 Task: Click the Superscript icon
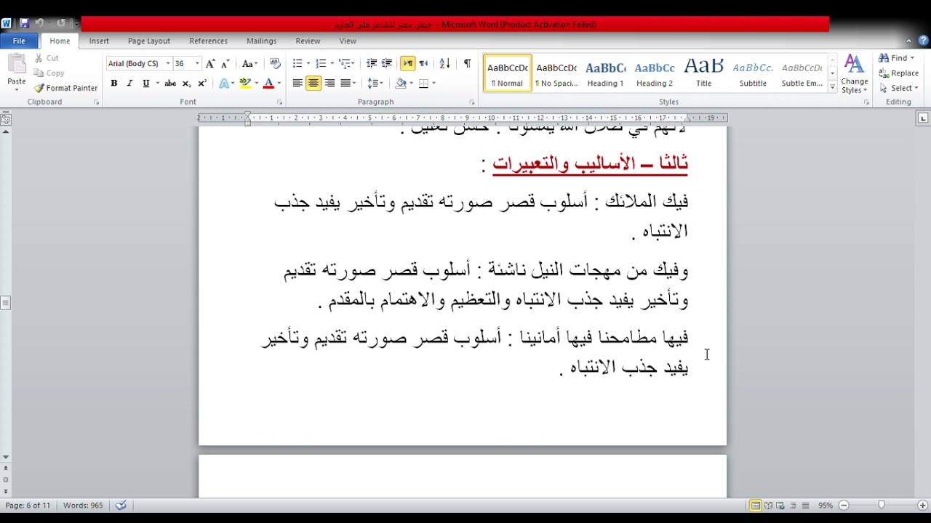point(202,84)
